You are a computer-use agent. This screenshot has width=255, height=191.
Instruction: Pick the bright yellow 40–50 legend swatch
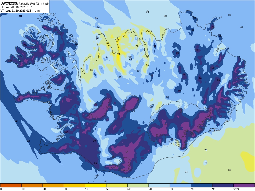click(x=96, y=185)
